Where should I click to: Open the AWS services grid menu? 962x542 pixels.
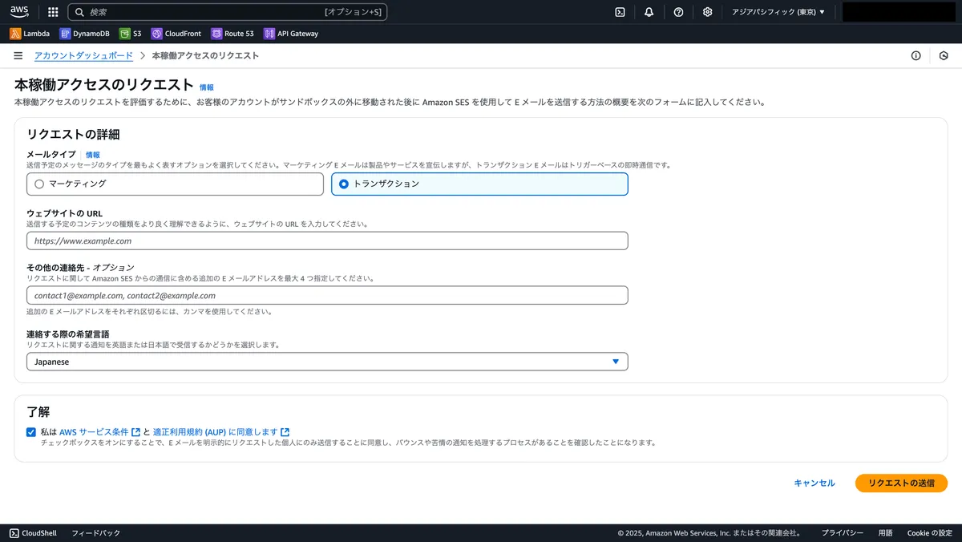point(53,12)
